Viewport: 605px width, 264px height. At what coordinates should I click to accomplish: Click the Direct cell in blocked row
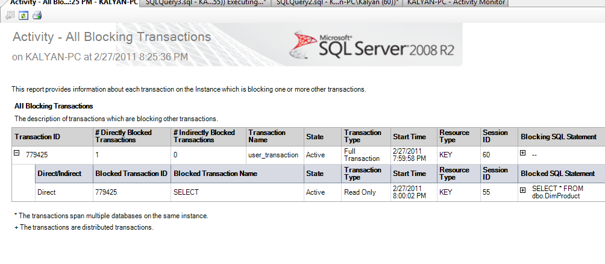46,192
